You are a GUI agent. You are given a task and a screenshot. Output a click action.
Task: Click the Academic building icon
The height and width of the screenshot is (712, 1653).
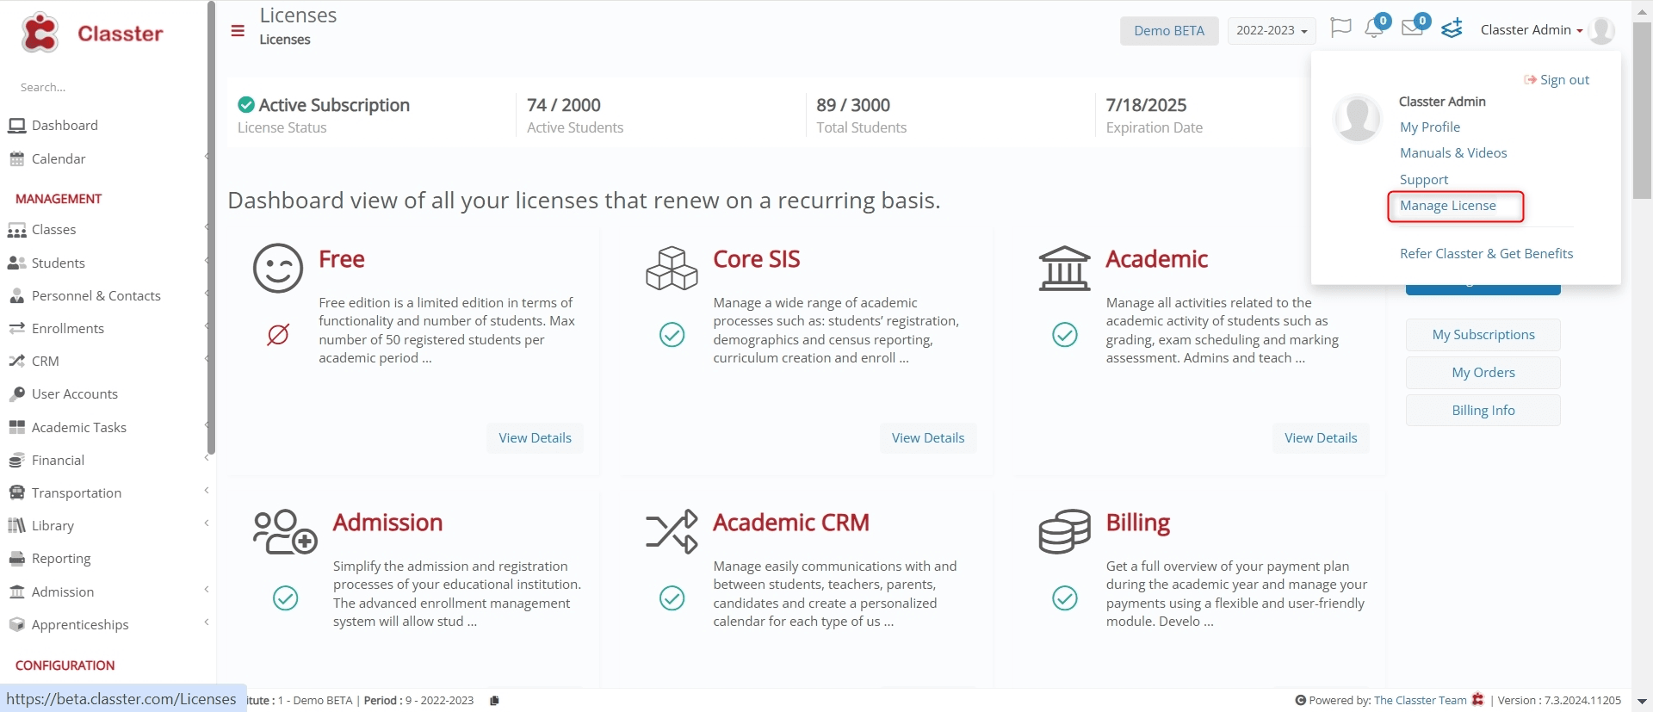point(1065,268)
